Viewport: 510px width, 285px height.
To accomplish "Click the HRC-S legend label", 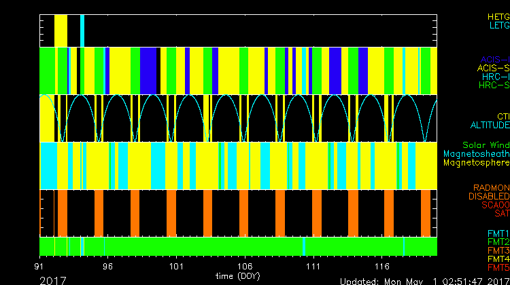I will coord(493,85).
